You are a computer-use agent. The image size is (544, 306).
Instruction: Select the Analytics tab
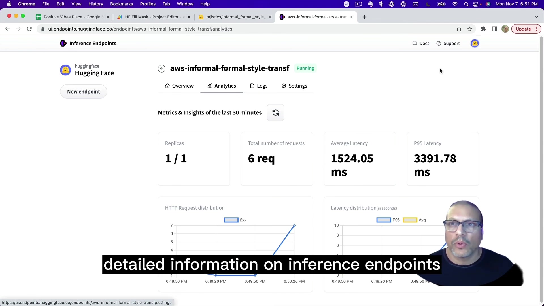click(x=222, y=86)
